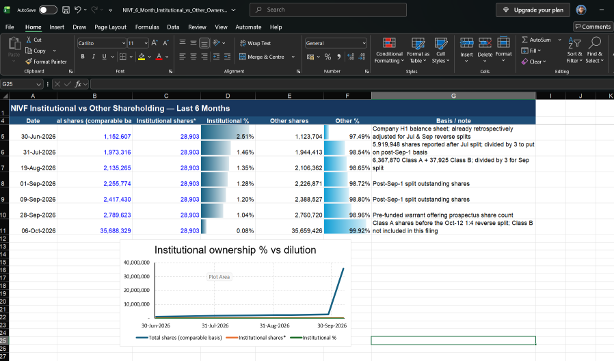
Task: Switch to the Page Layout tab
Action: [x=110, y=27]
